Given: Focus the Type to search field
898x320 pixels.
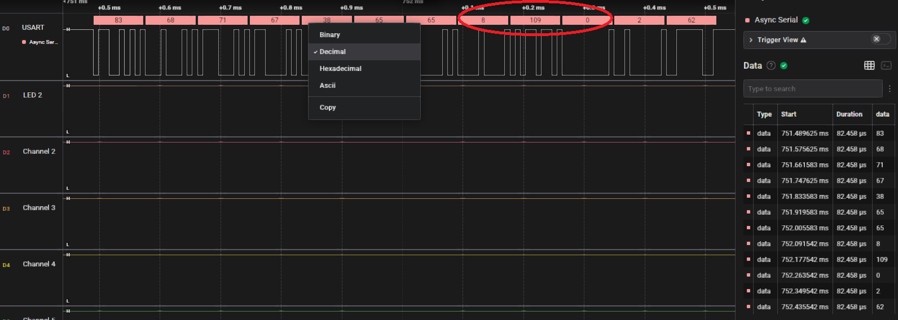Looking at the screenshot, I should tap(812, 89).
